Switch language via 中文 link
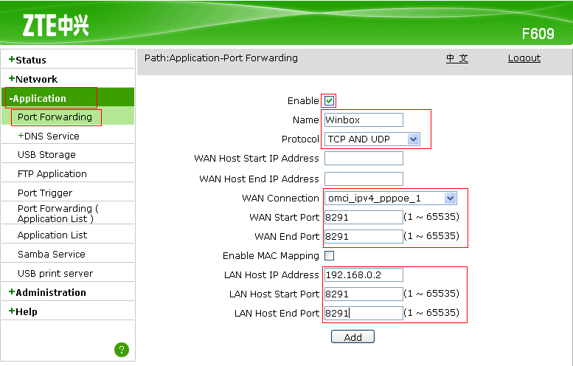This screenshot has width=573, height=366. pyautogui.click(x=456, y=58)
